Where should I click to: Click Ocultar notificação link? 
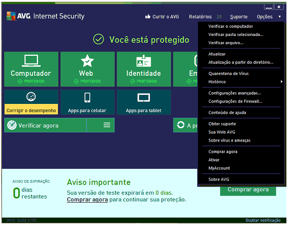tap(263, 220)
